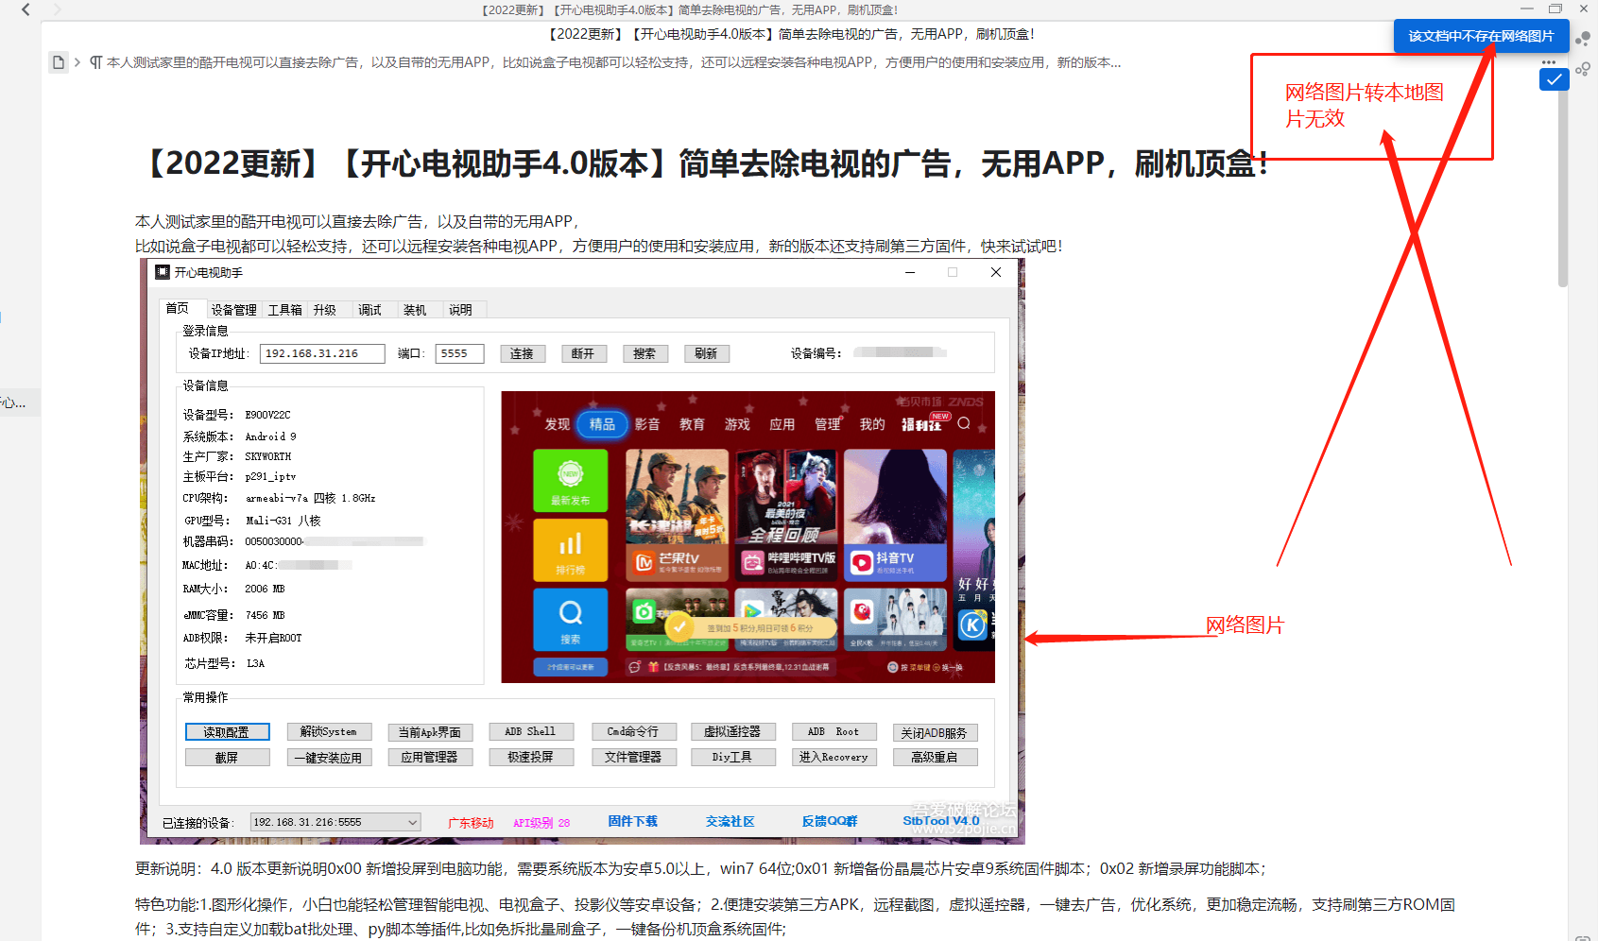This screenshot has height=941, width=1598.
Task: Select the 设备管理 tab in the 开心电视助手 image
Action: [x=233, y=310]
